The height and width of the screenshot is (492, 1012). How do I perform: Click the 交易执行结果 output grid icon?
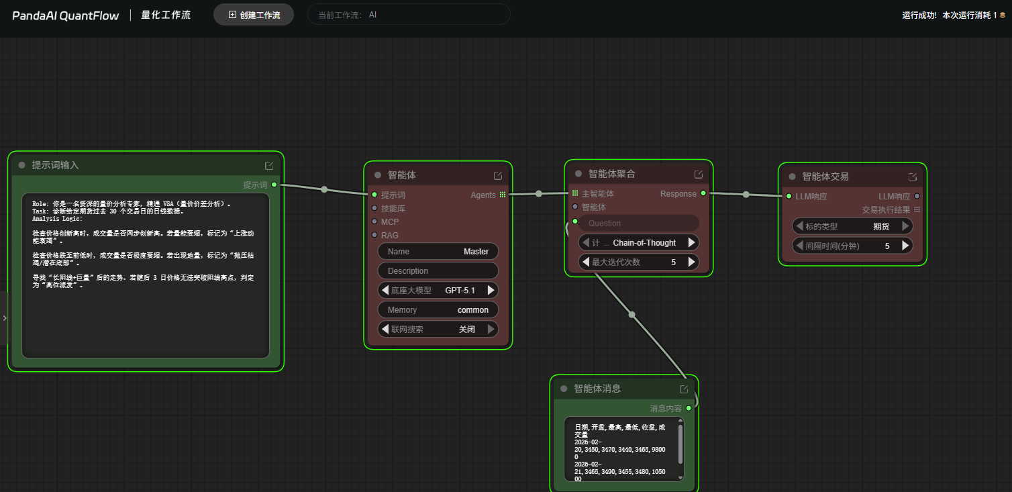pos(917,210)
